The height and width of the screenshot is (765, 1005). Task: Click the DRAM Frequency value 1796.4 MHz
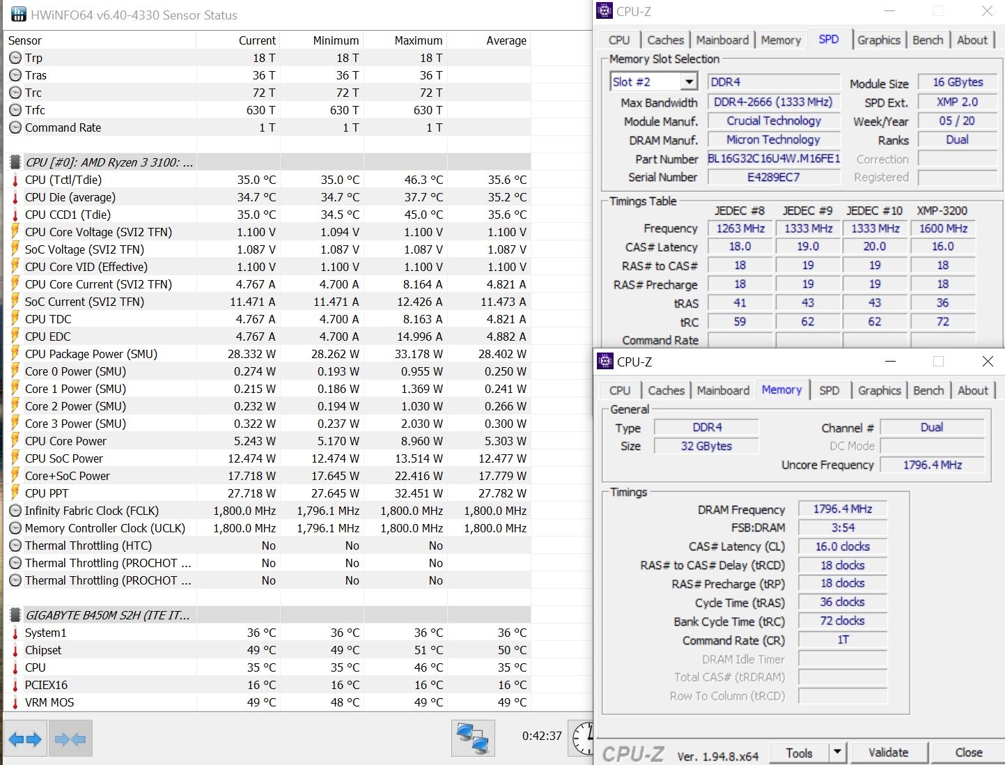click(x=843, y=509)
